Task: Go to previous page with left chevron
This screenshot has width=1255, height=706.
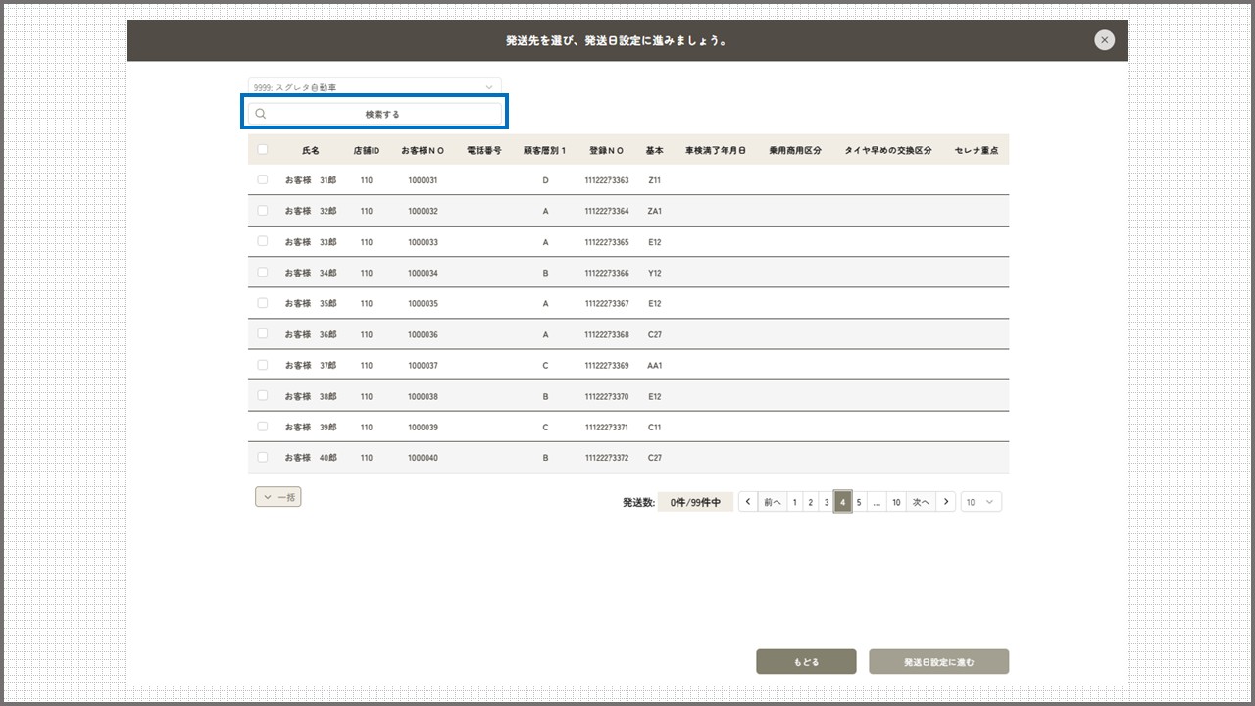Action: (x=748, y=502)
